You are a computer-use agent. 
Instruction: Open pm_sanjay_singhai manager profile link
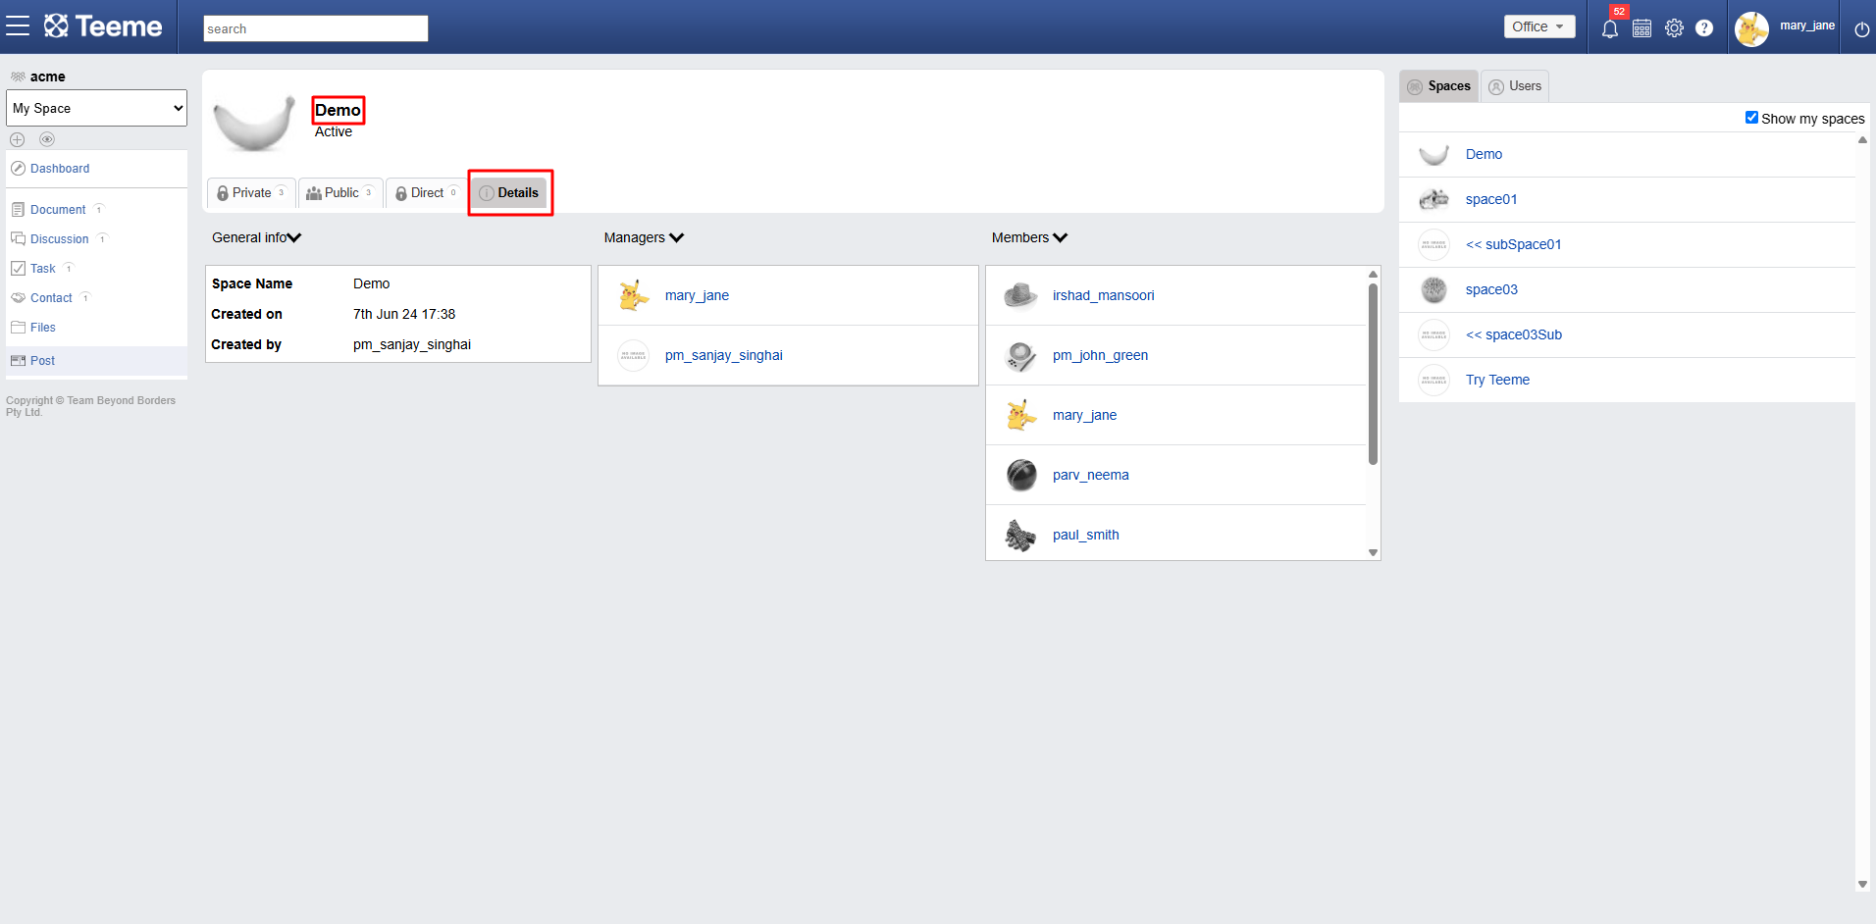coord(723,355)
